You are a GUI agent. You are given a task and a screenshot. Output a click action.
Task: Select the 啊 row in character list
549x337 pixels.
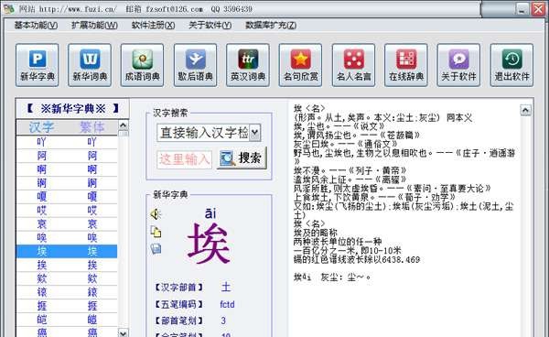click(x=67, y=169)
